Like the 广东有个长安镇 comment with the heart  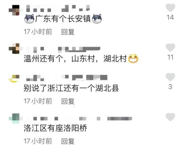[170, 8]
